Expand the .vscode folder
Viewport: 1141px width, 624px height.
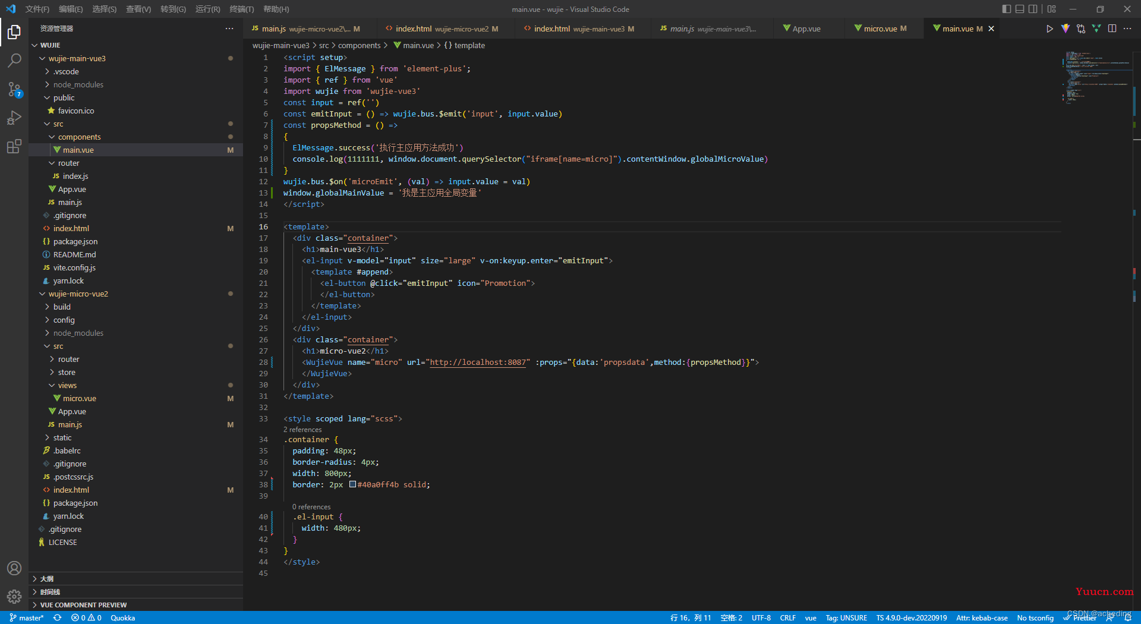(x=47, y=71)
